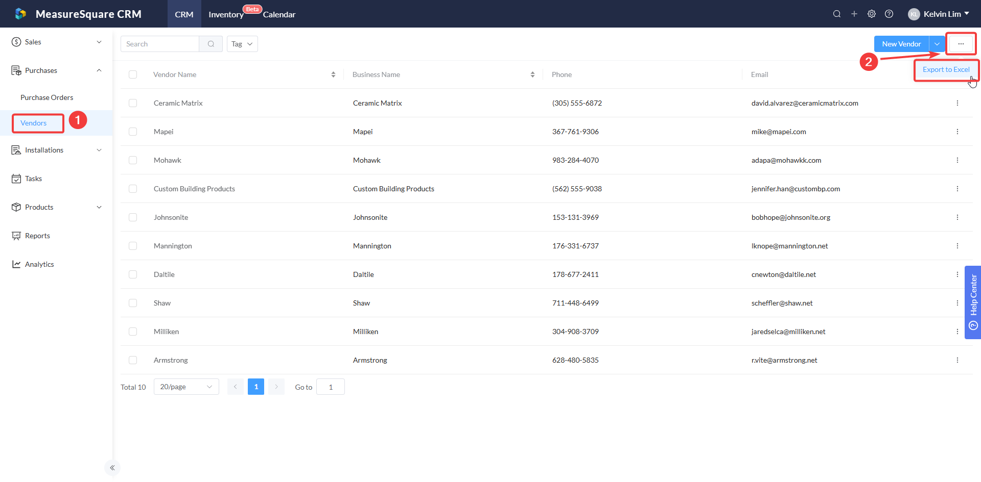981x482 pixels.
Task: Click the vendor search magnifier button
Action: click(211, 44)
